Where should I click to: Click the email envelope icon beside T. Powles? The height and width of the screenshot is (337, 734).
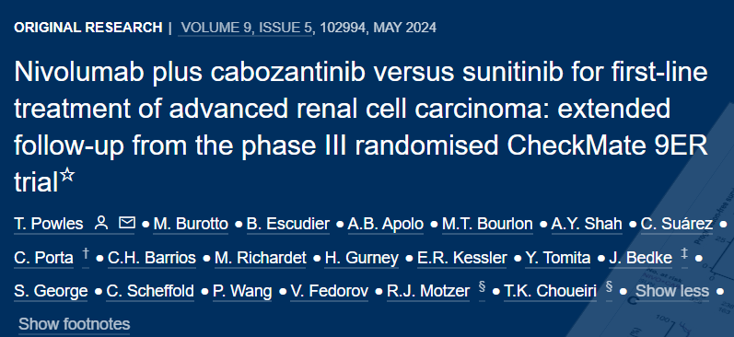(x=126, y=223)
